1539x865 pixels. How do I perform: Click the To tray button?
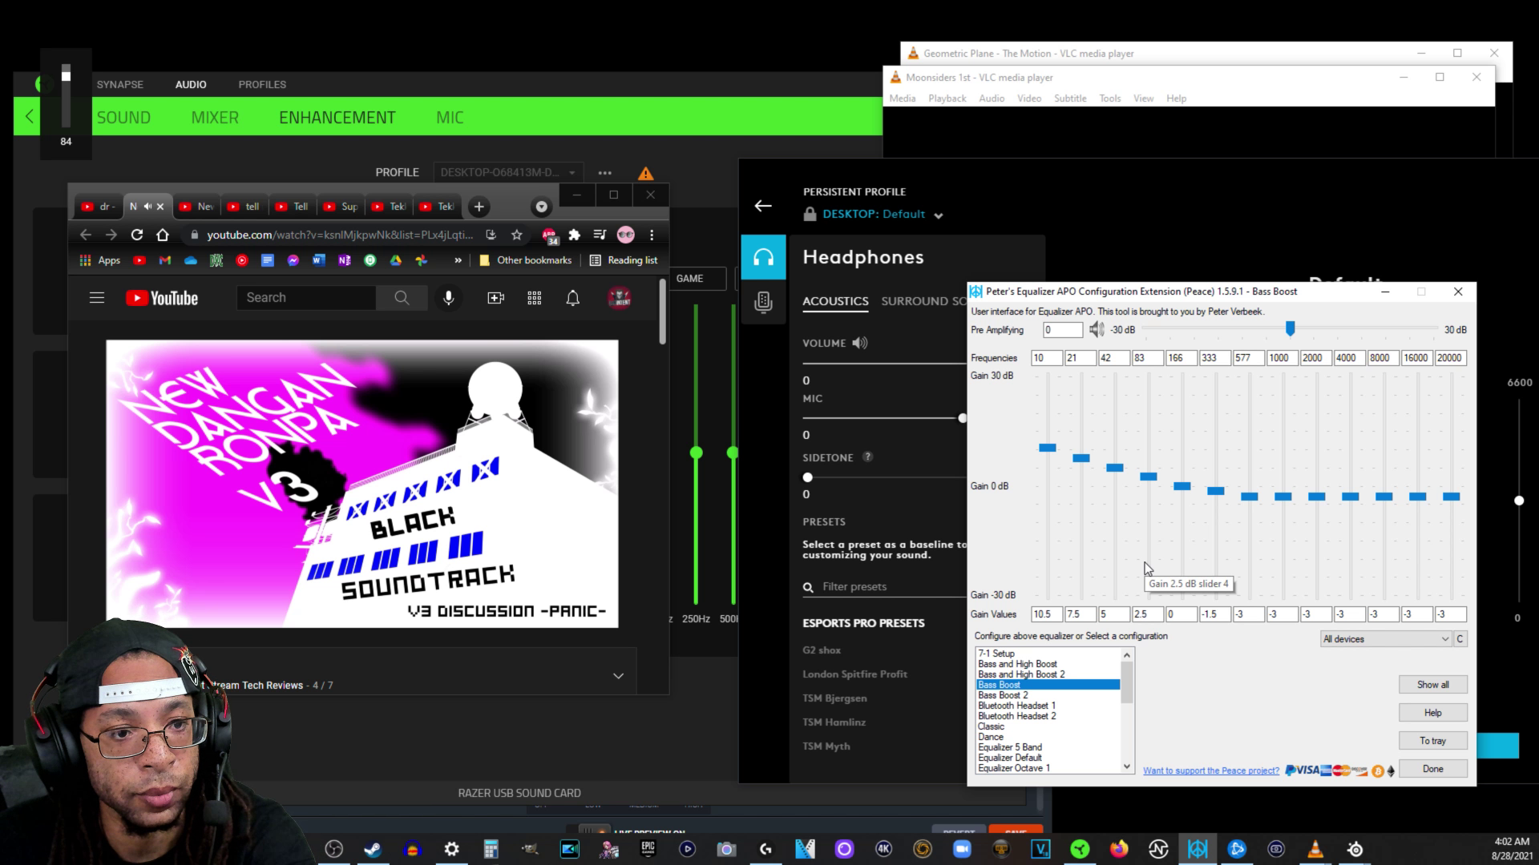1432,741
